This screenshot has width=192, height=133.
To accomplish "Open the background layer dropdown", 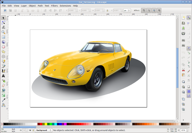I will click(x=44, y=130).
